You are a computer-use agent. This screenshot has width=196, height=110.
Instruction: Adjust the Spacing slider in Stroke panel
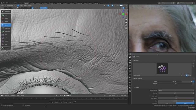pyautogui.click(x=175, y=93)
